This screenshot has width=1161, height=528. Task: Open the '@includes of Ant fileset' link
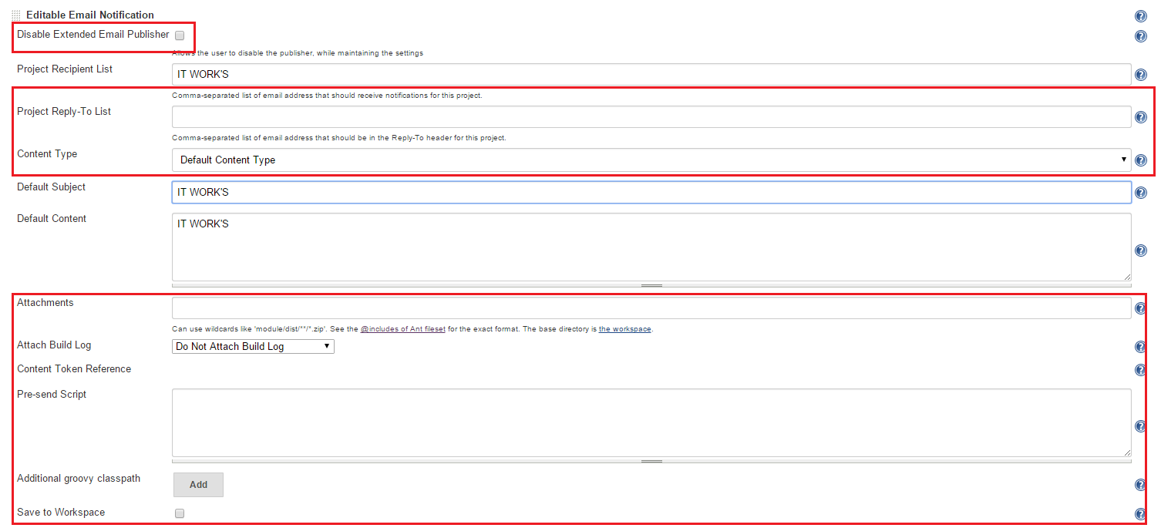tap(402, 329)
